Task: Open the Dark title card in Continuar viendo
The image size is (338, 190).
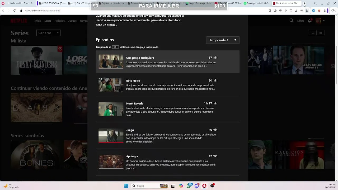Action: (x=36, y=107)
